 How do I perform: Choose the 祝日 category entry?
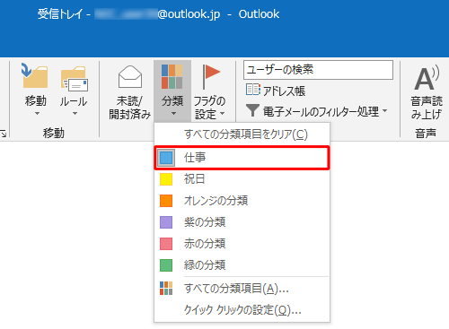242,179
